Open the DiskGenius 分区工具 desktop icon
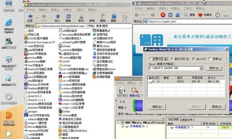The image size is (232, 139). click(9, 115)
